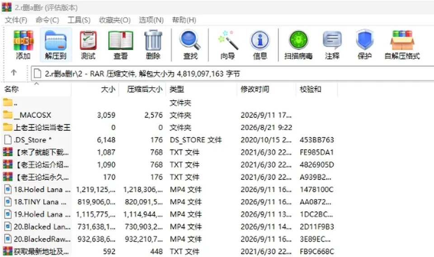The width and height of the screenshot is (434, 257).
Task: Click the 扫描病毒 (Virus scan) icon
Action: [x=298, y=41]
